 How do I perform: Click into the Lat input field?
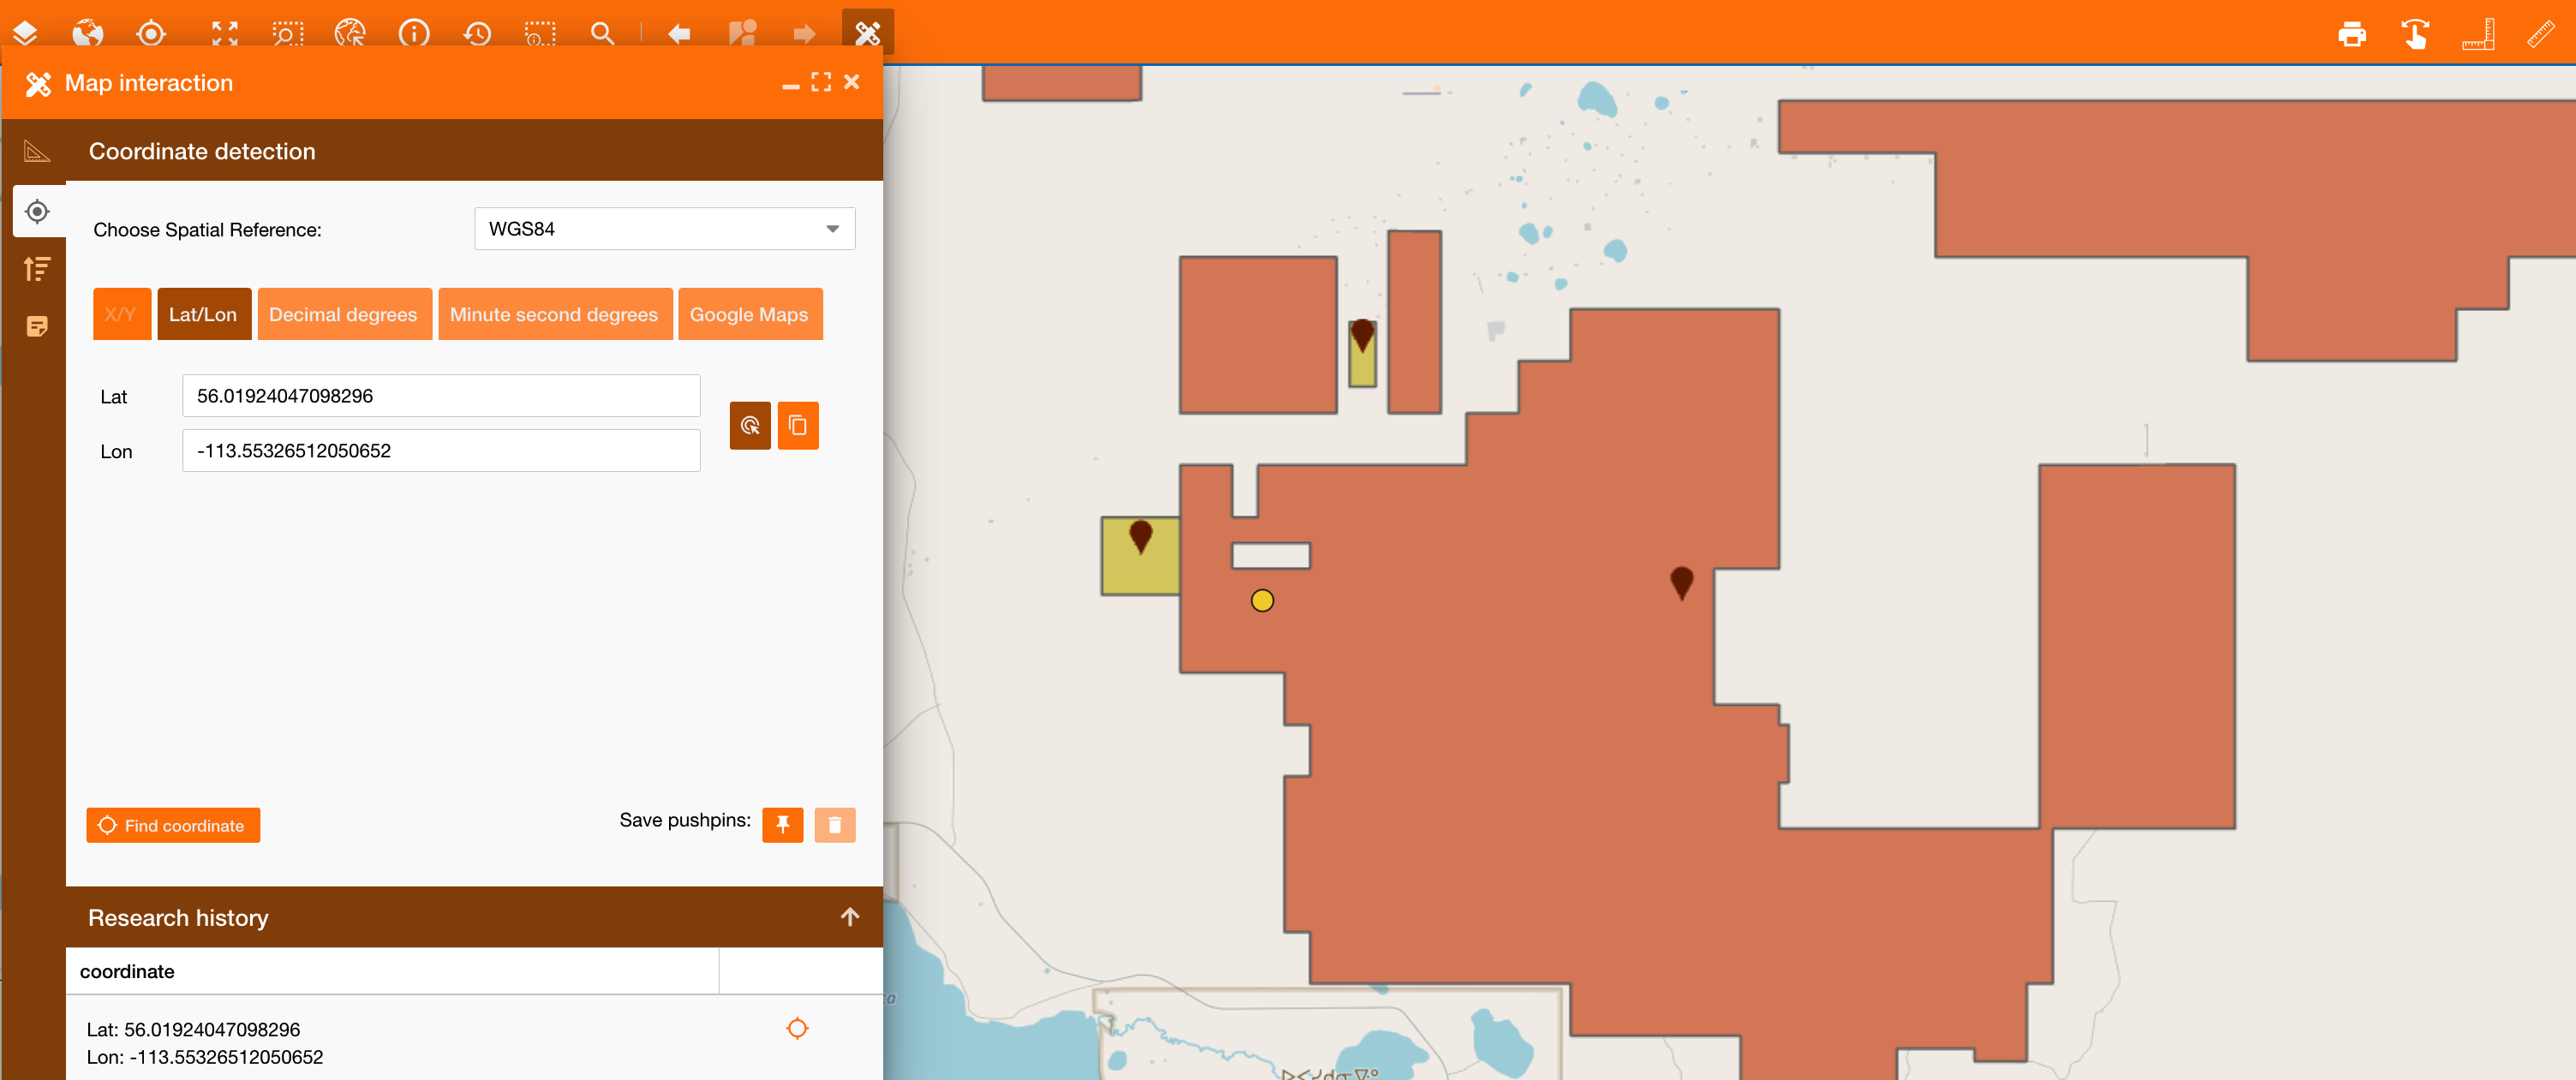441,396
